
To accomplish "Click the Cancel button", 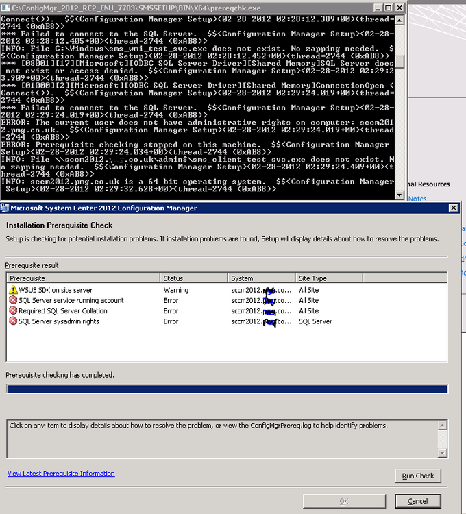I will 418,501.
